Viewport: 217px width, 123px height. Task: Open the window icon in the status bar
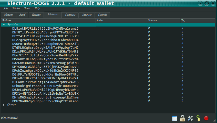(x=174, y=118)
